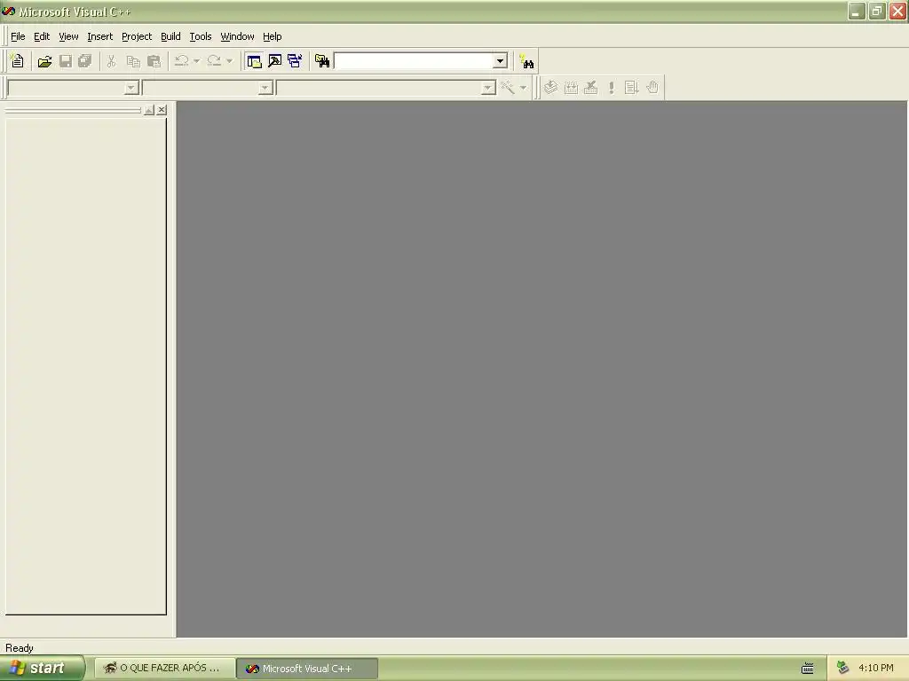Click the New Text File toolbar icon
This screenshot has height=681, width=909.
18,61
